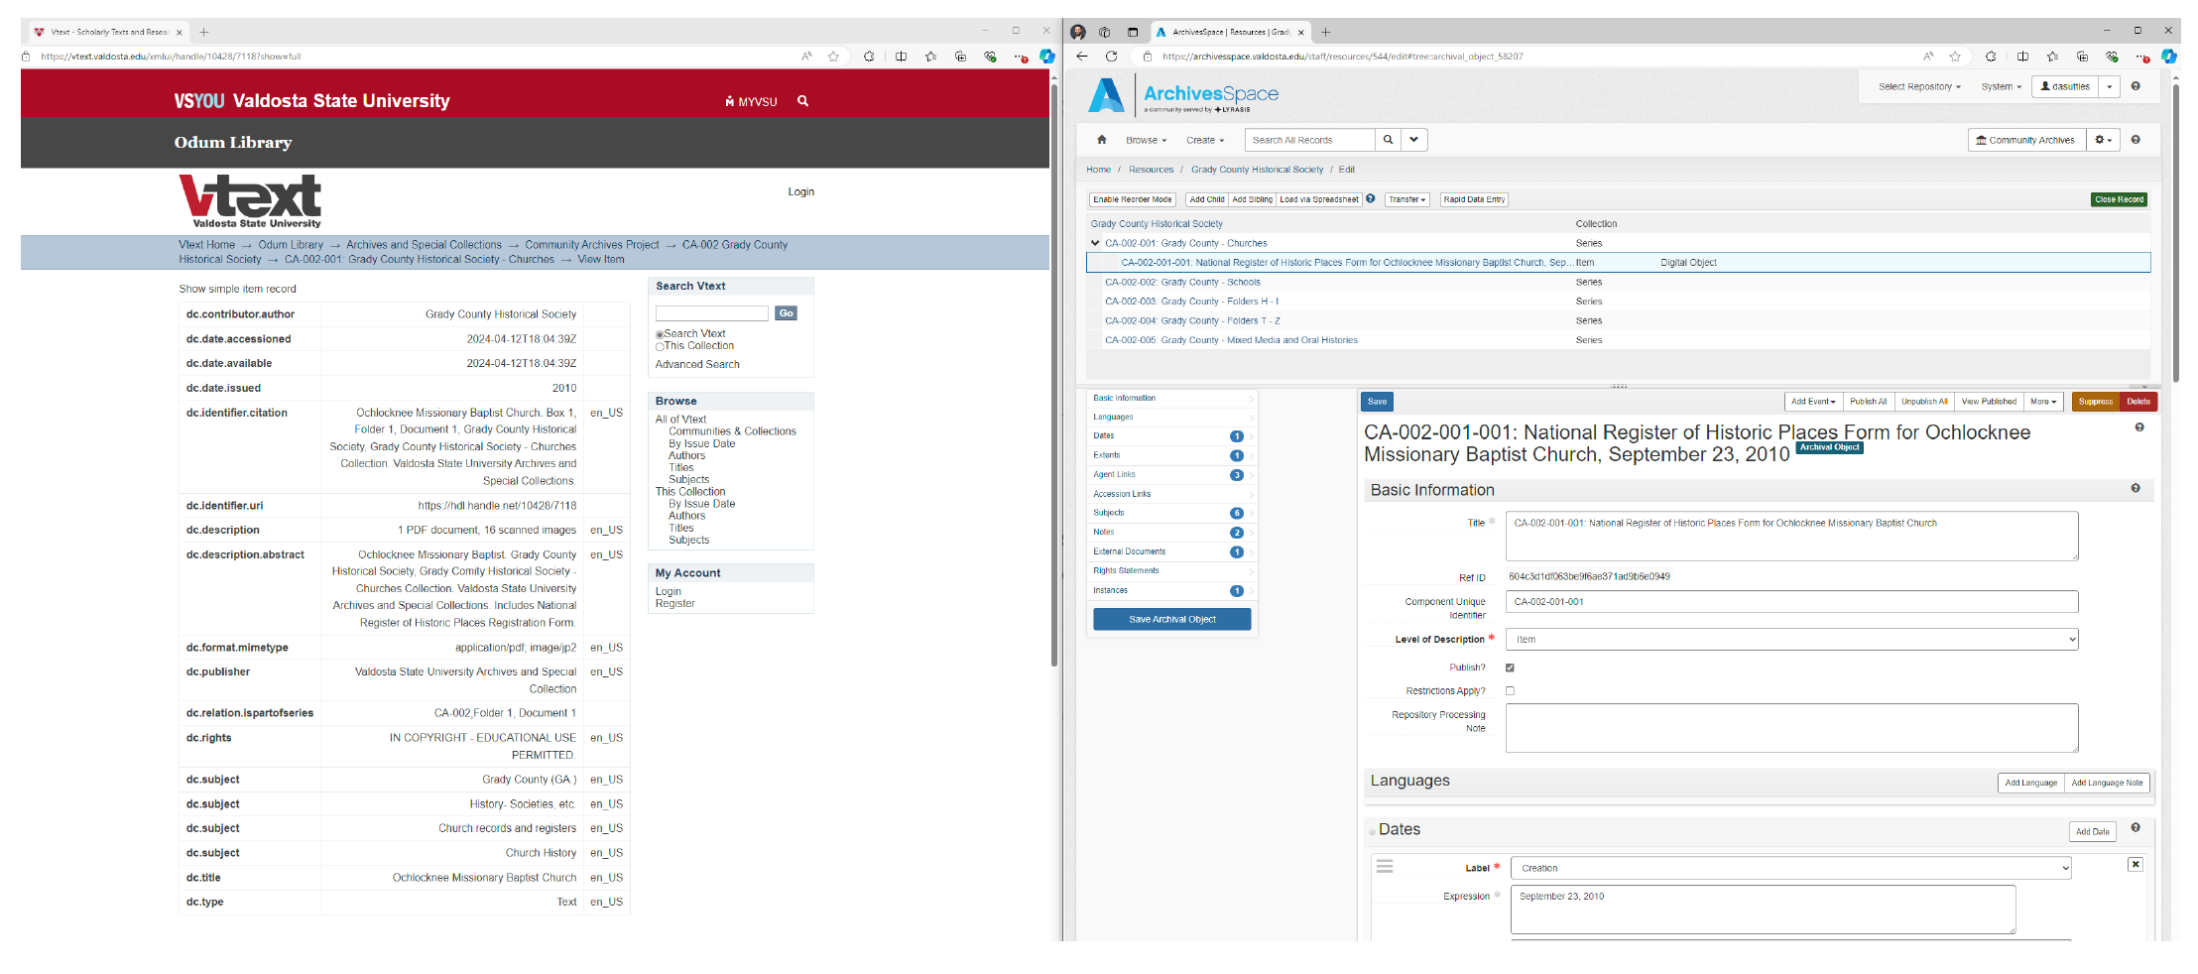The width and height of the screenshot is (2198, 974).
Task: Select the This Collection radio button
Action: [x=660, y=347]
